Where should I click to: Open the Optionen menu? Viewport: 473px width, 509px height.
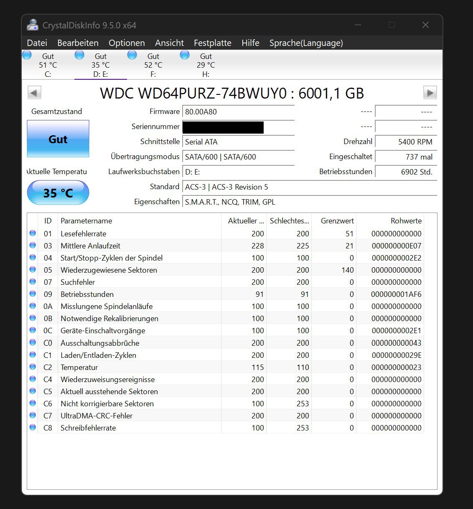(x=127, y=43)
